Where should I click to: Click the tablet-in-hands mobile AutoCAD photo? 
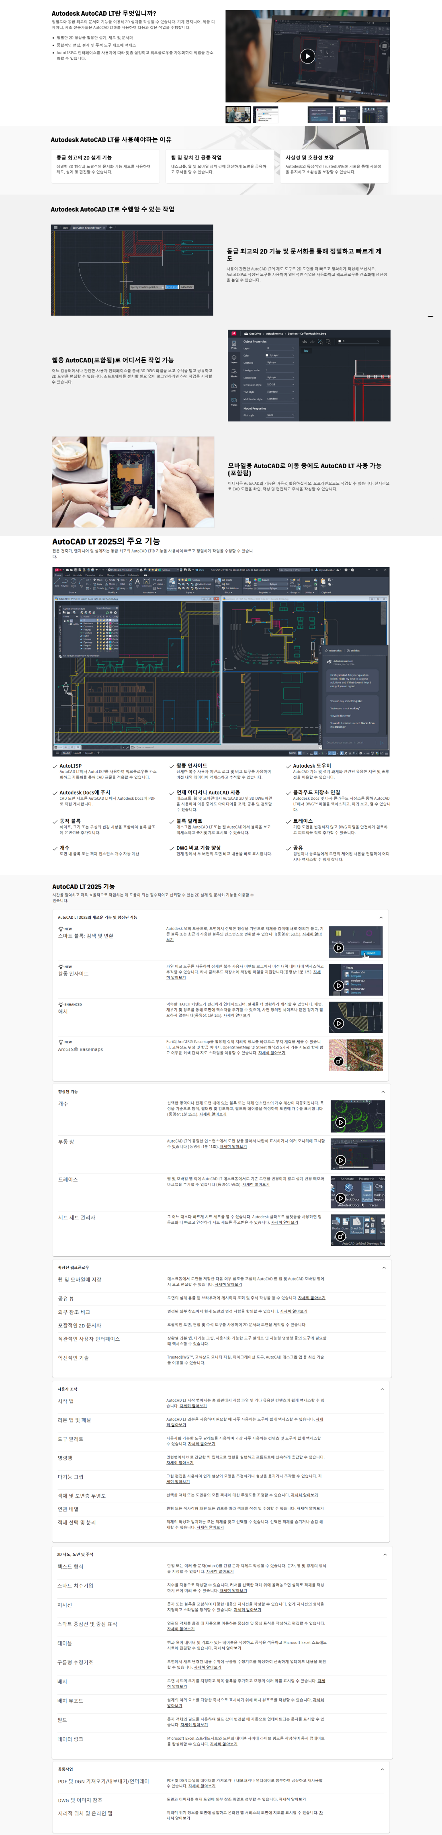[x=133, y=481]
